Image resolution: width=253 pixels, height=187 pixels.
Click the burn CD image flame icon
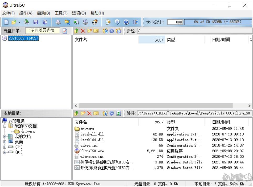pyautogui.click(x=95, y=22)
